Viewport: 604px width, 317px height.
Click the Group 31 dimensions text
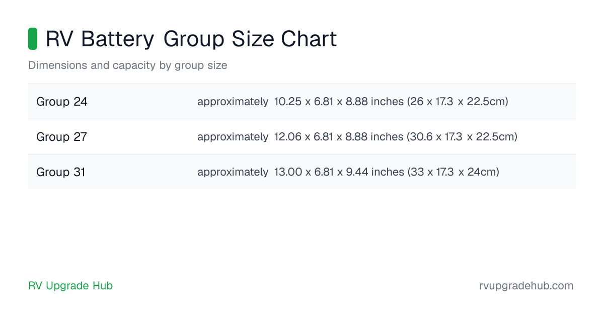[348, 172]
